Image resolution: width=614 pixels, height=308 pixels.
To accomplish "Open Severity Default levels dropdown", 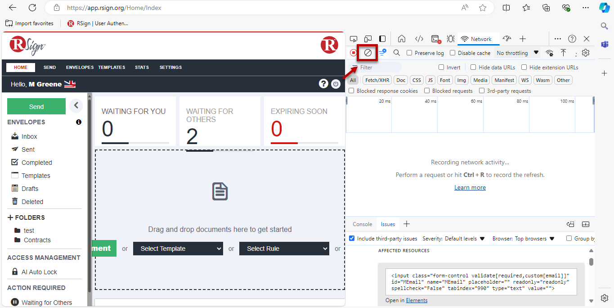I will [465, 239].
